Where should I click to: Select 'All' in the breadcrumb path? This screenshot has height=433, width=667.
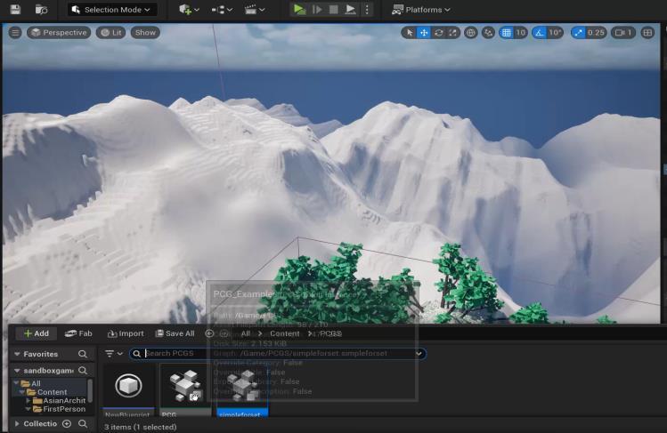[246, 333]
